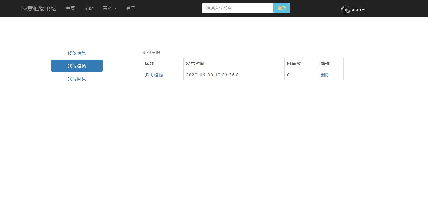Click the user avatar image
Image resolution: width=428 pixels, height=217 pixels.
(x=345, y=10)
